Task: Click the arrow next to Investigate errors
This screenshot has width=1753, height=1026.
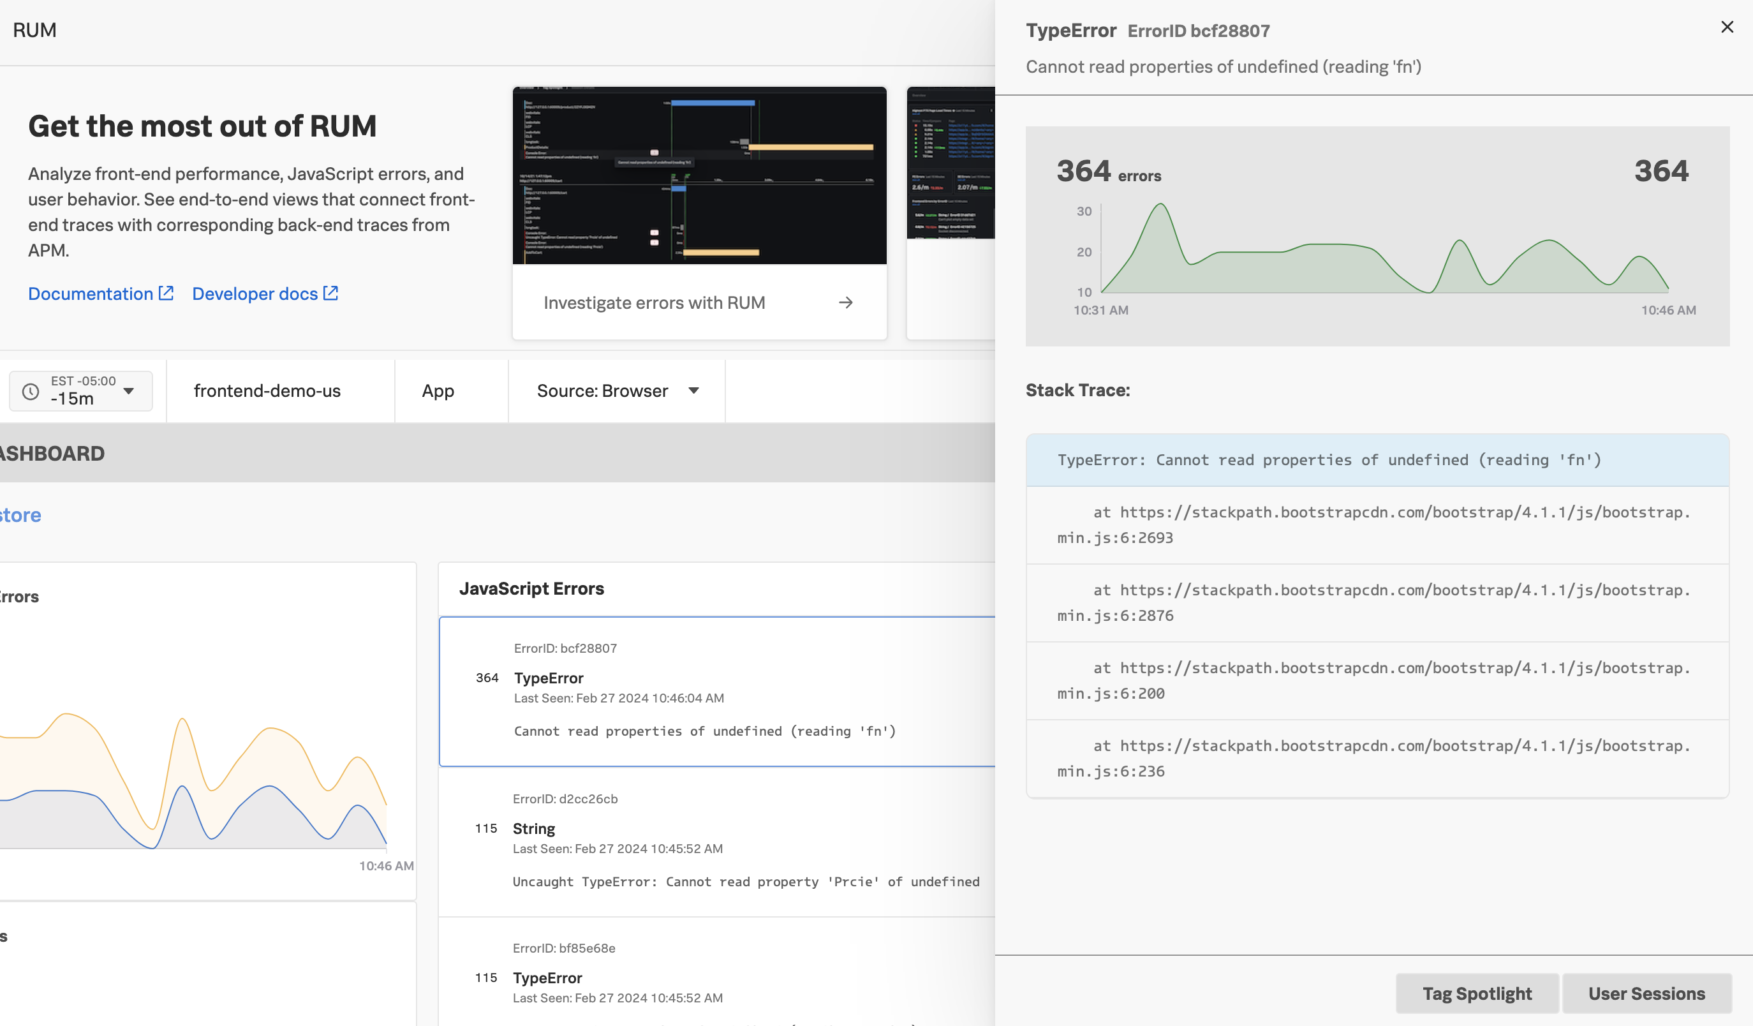Action: [845, 302]
